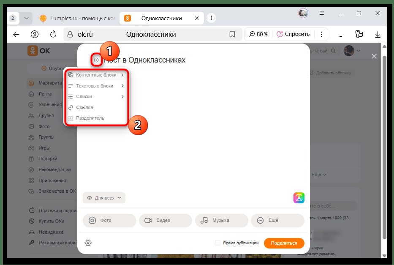This screenshot has width=394, height=265.
Task: Add Видео to the post
Action: pyautogui.click(x=166, y=221)
